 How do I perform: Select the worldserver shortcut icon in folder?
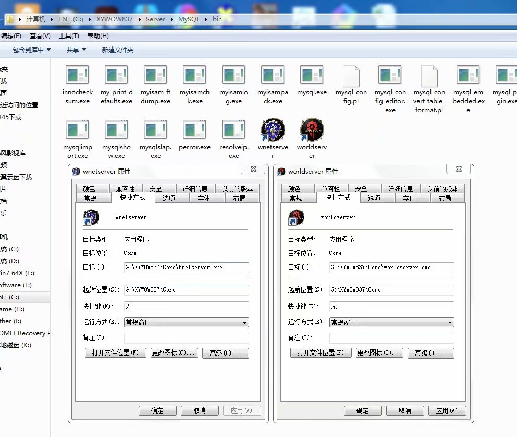(312, 130)
